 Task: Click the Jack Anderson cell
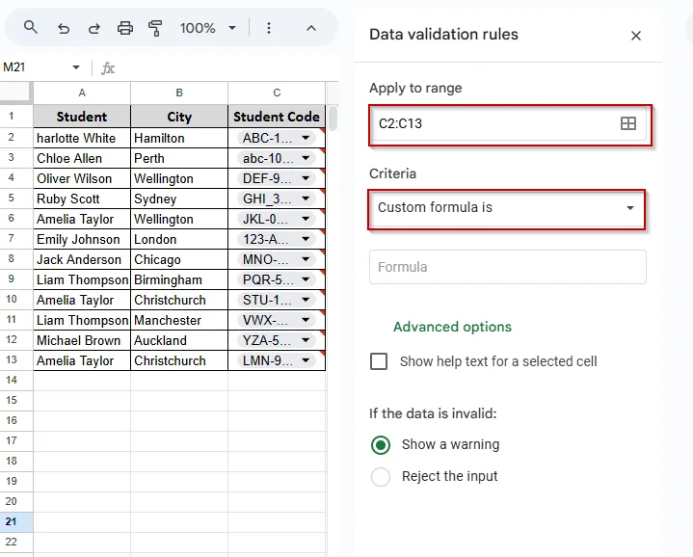(x=82, y=260)
